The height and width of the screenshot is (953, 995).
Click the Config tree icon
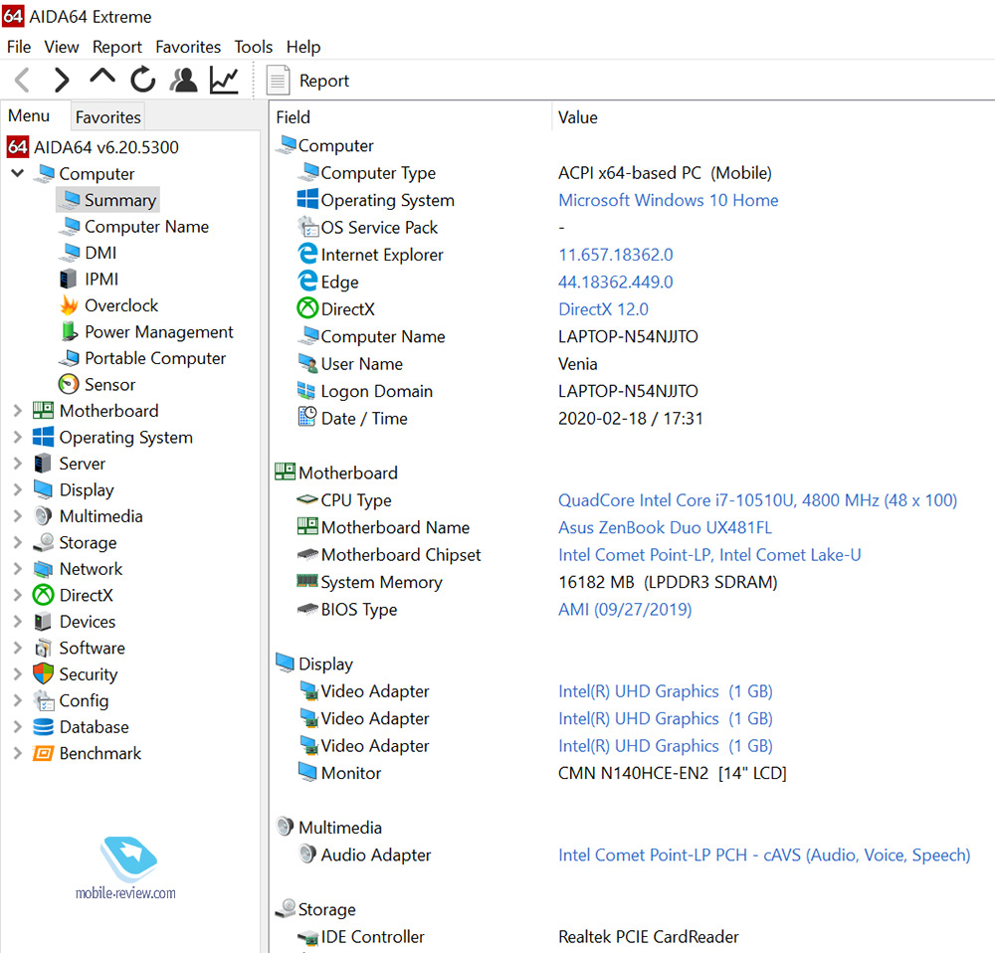[x=43, y=700]
